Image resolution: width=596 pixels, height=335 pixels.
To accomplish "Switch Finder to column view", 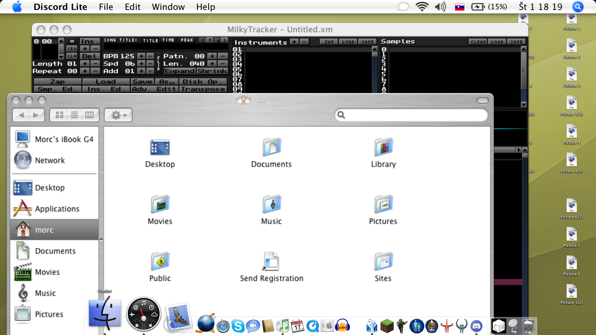I will [89, 115].
